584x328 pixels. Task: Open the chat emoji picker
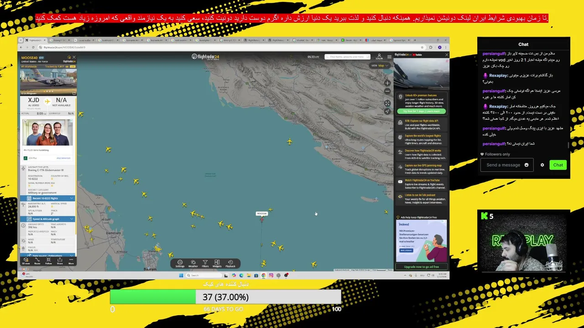[x=527, y=165]
